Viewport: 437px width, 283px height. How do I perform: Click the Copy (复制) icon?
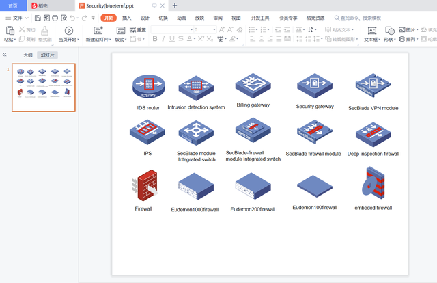(22, 39)
